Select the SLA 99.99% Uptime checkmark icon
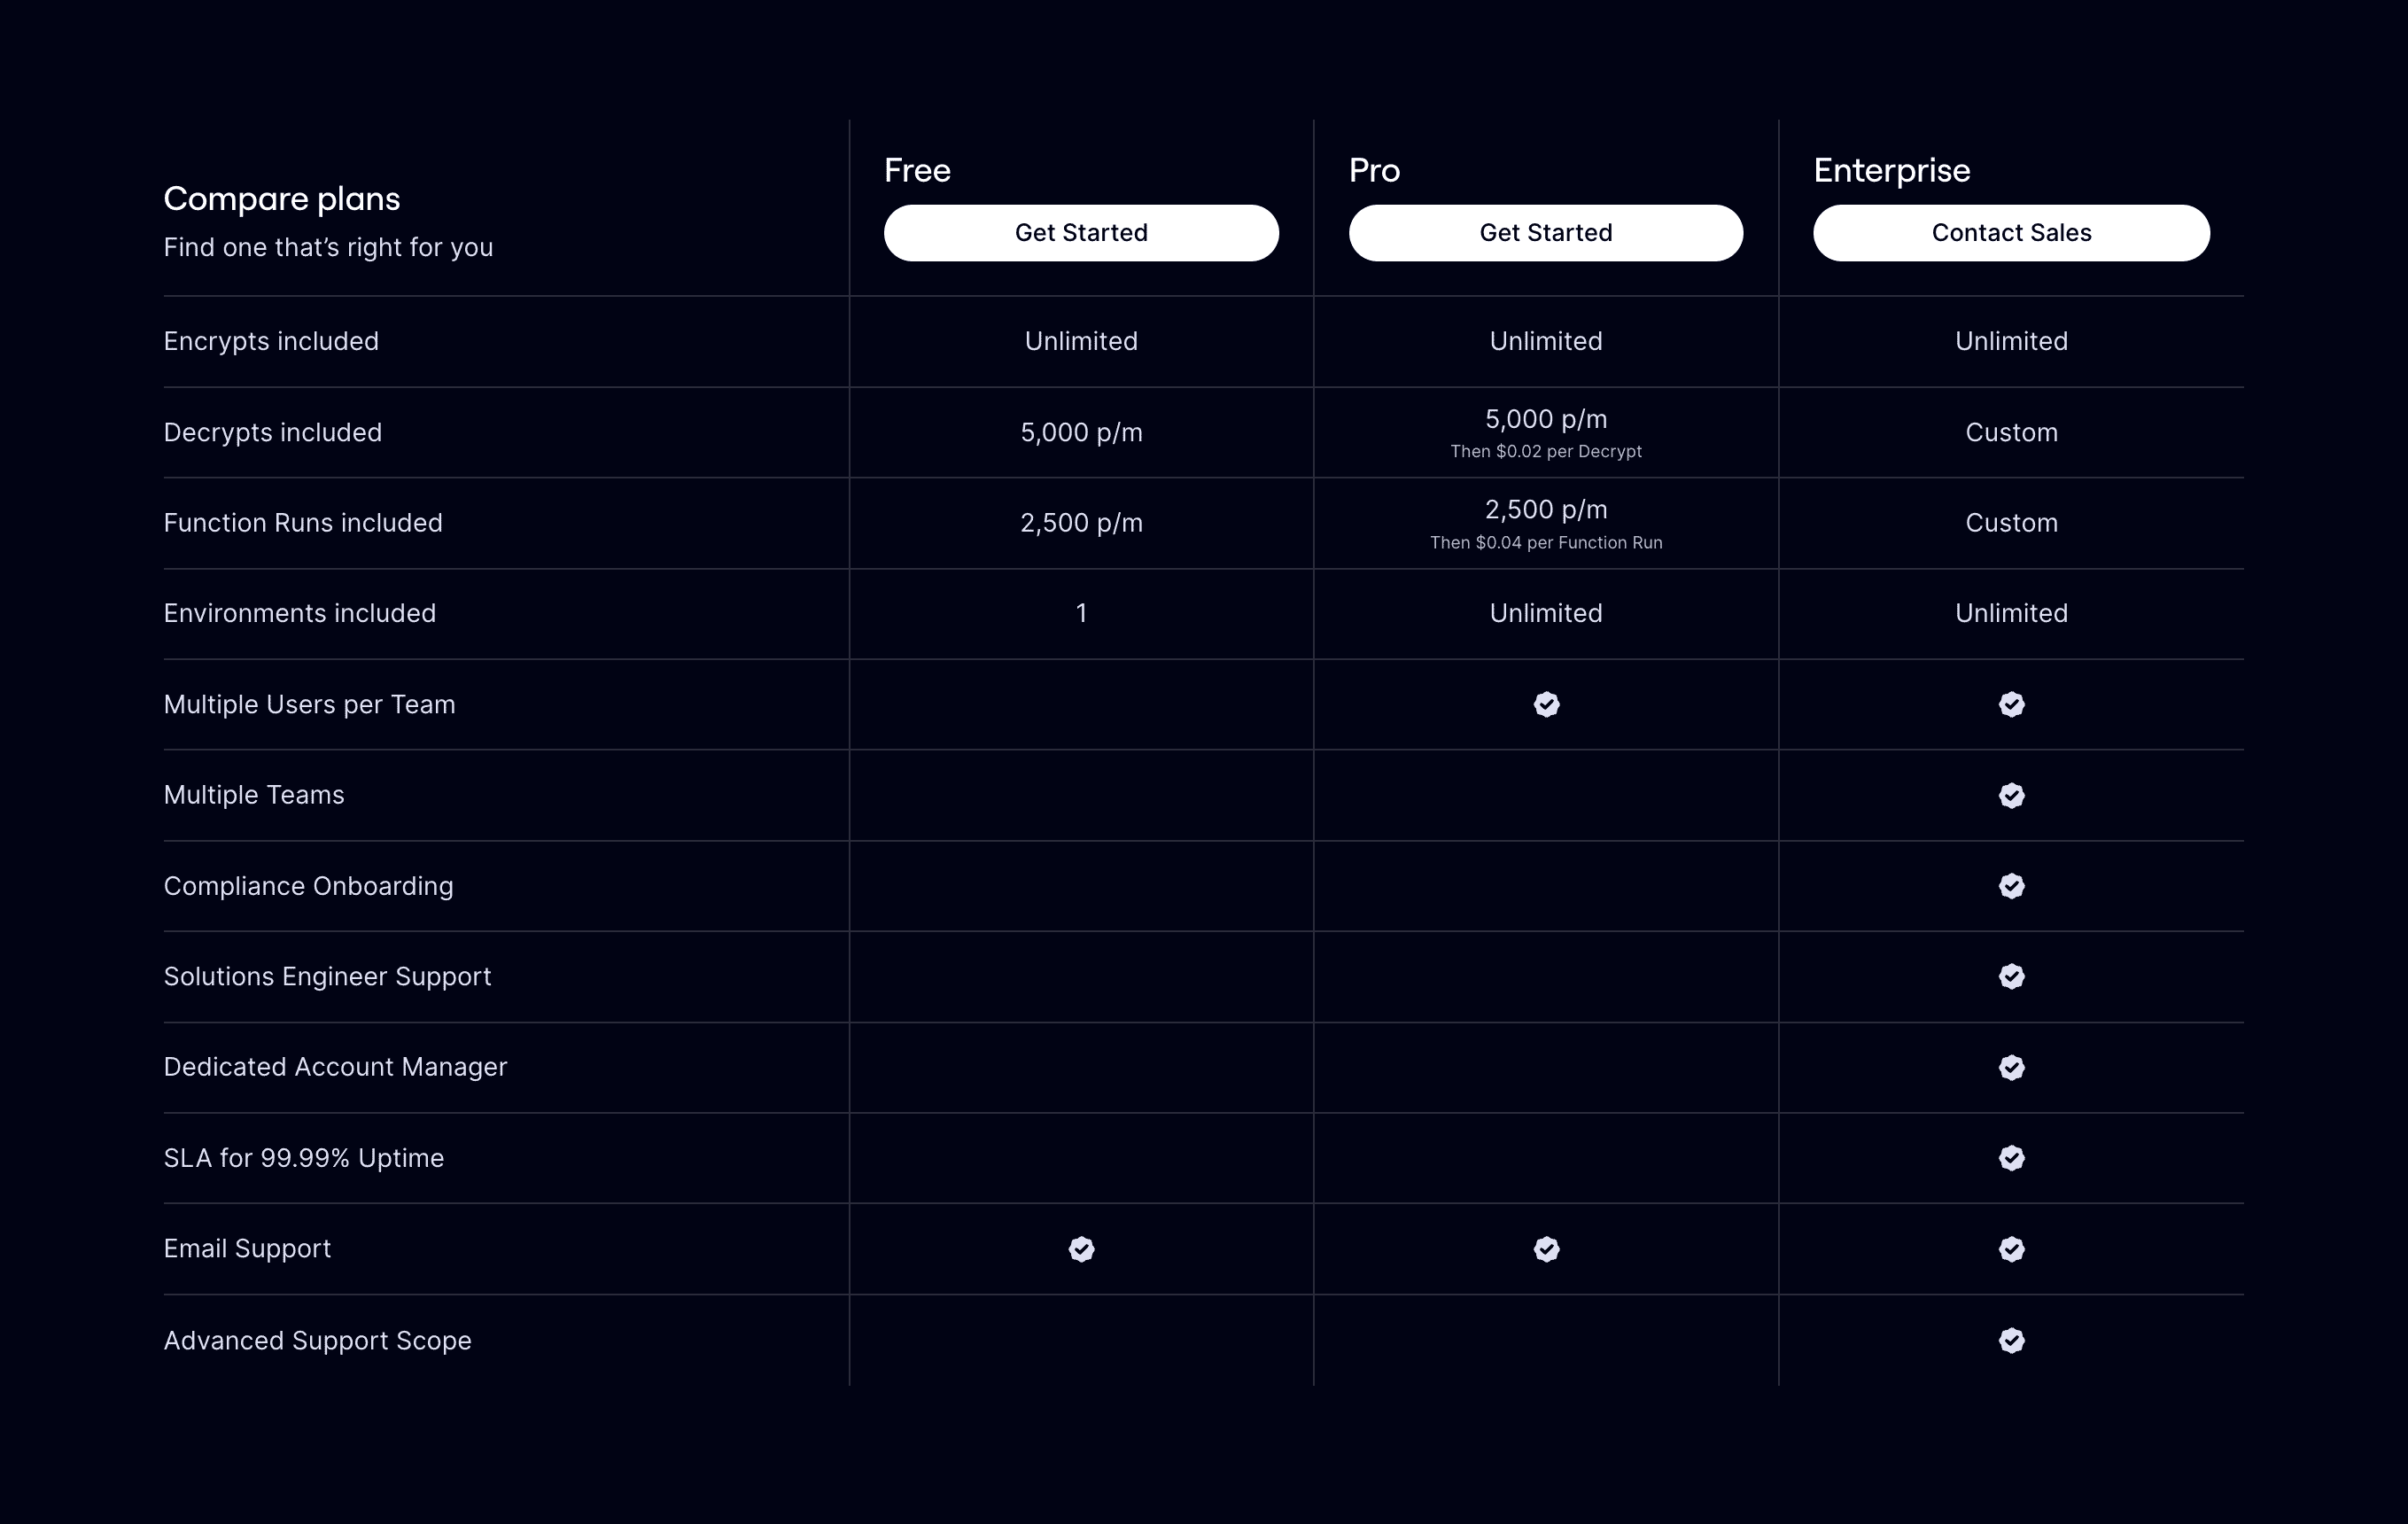Image resolution: width=2408 pixels, height=1524 pixels. pos(2012,1158)
